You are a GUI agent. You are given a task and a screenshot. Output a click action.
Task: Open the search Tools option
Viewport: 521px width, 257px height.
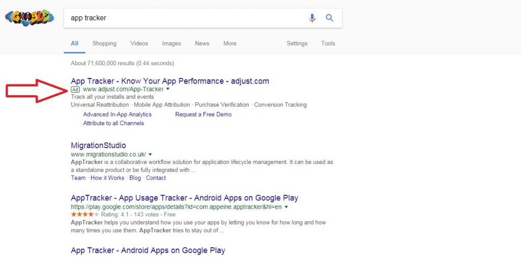click(328, 43)
